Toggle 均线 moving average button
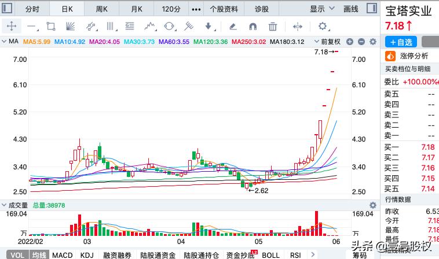This screenshot has width=439, height=259. (x=39, y=255)
